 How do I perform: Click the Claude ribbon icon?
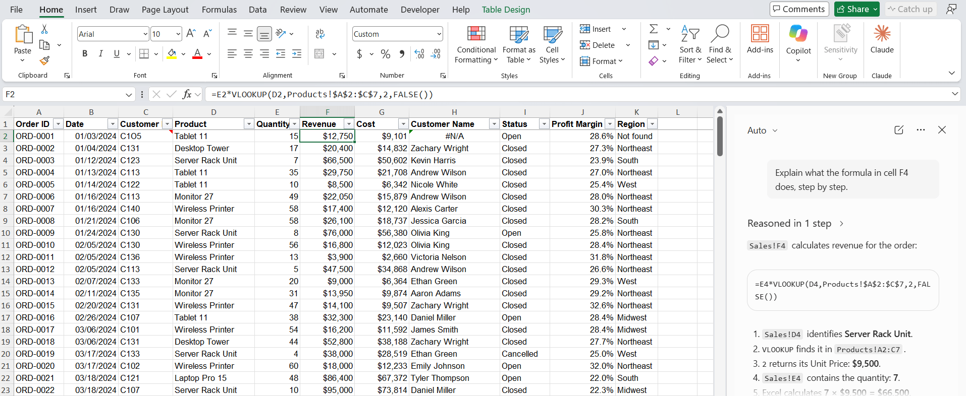882,39
